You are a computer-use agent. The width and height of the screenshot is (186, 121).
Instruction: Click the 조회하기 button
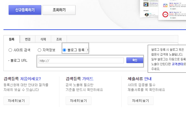(x=59, y=10)
